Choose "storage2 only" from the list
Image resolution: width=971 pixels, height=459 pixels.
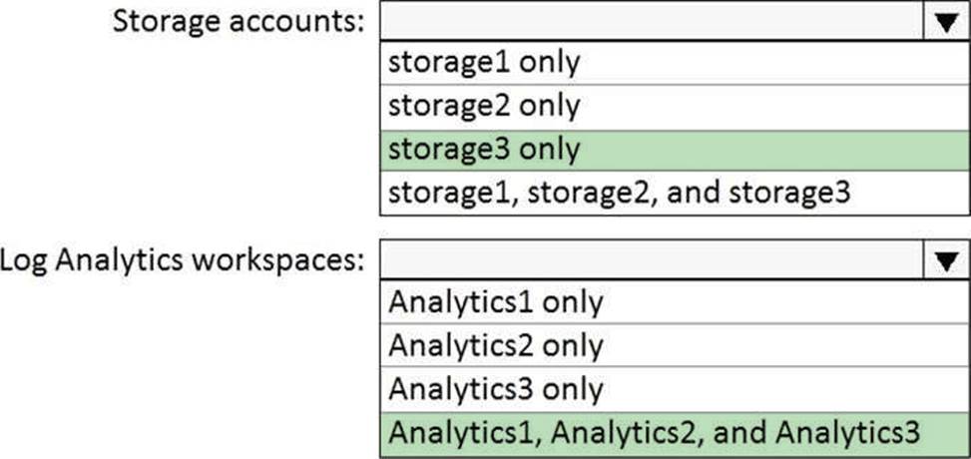click(x=484, y=106)
